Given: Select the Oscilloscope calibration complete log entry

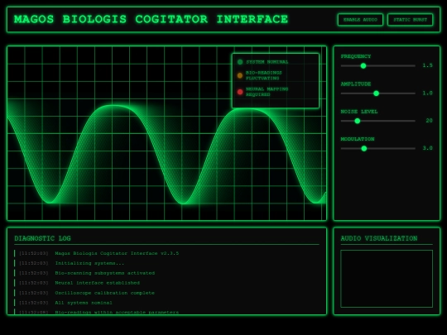Looking at the screenshot, I should coord(166,293).
